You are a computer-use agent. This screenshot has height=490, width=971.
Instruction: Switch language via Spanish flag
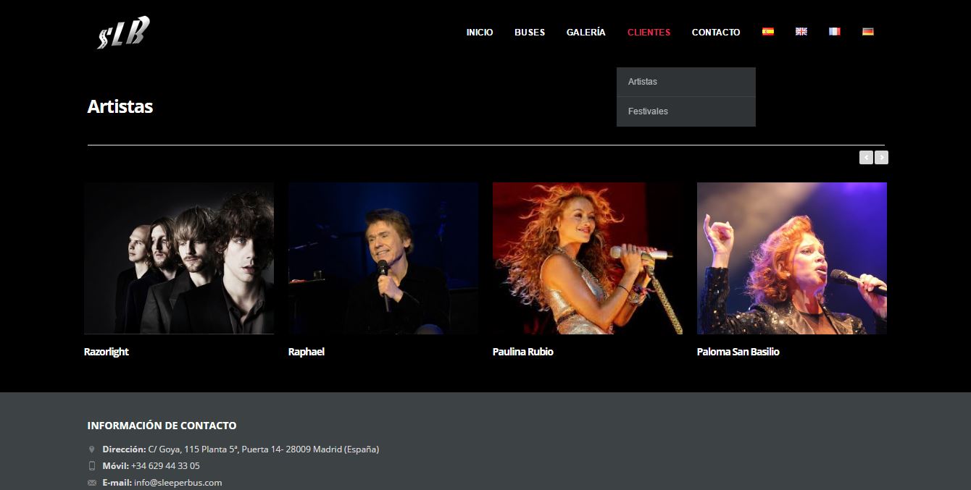pos(768,32)
